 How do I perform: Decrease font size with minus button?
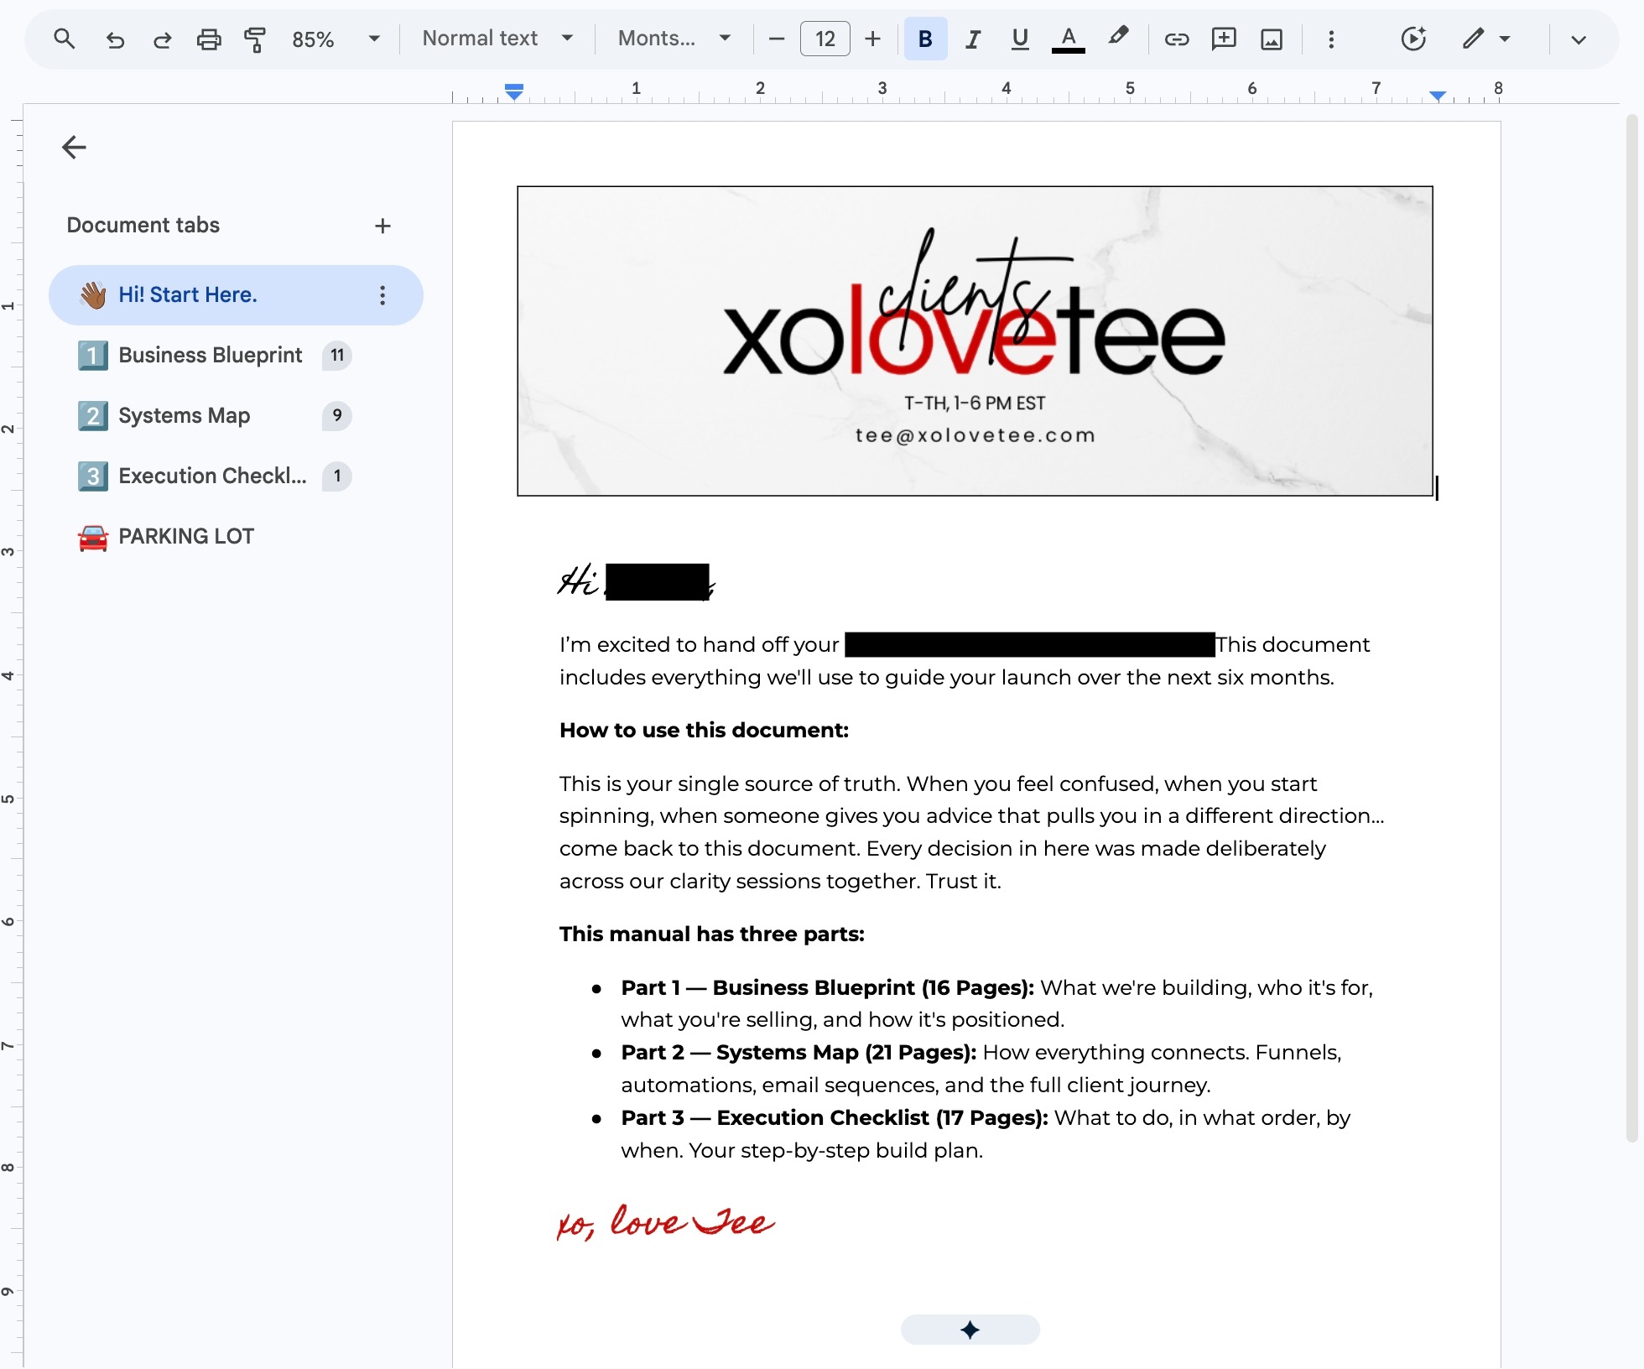pos(777,39)
